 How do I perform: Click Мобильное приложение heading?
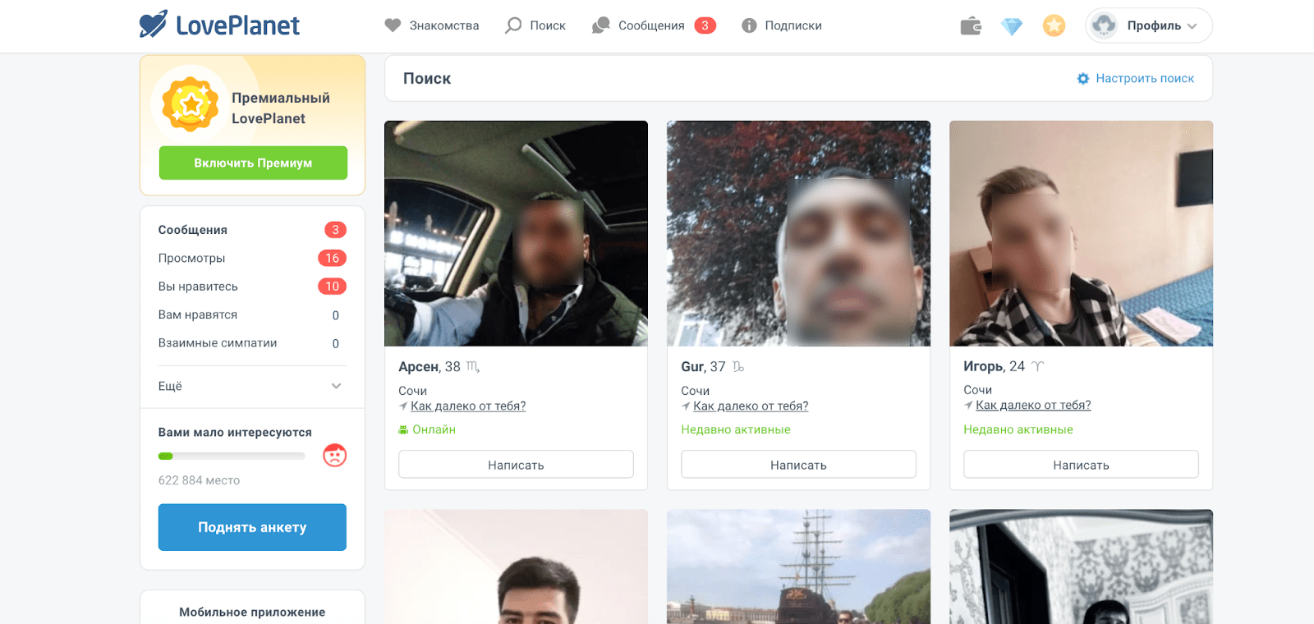click(x=252, y=612)
